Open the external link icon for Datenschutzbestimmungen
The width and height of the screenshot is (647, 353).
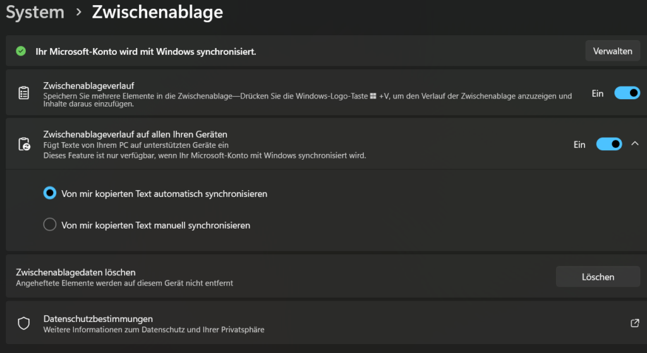point(635,323)
